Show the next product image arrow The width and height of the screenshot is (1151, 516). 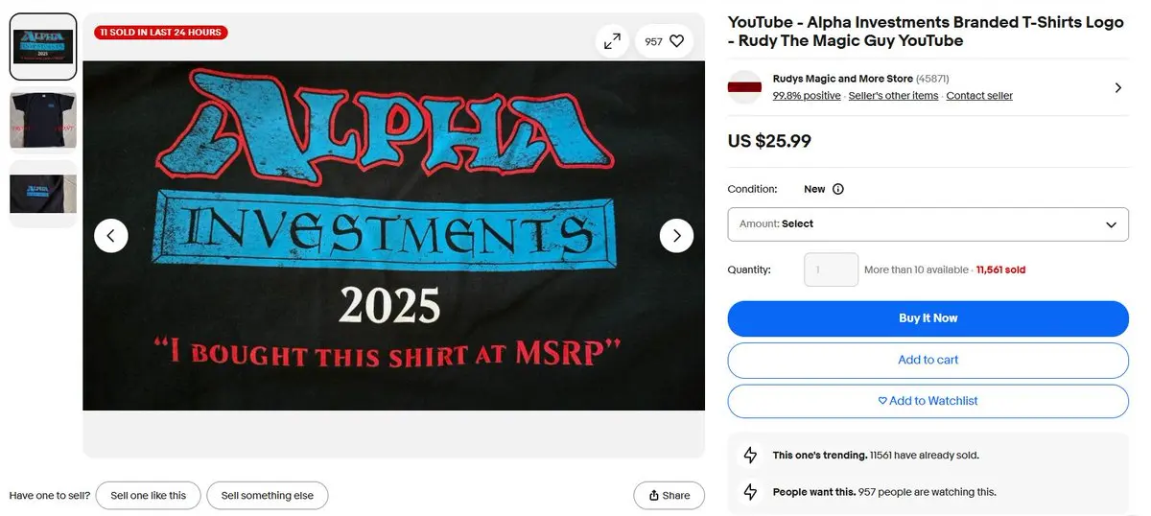coord(676,235)
